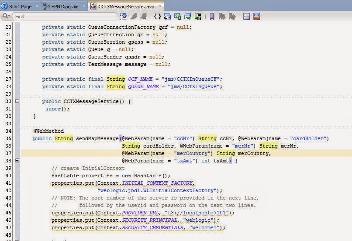Click the @WebMethod annotation
Image resolution: width=352 pixels, height=241 pixels.
pos(48,131)
